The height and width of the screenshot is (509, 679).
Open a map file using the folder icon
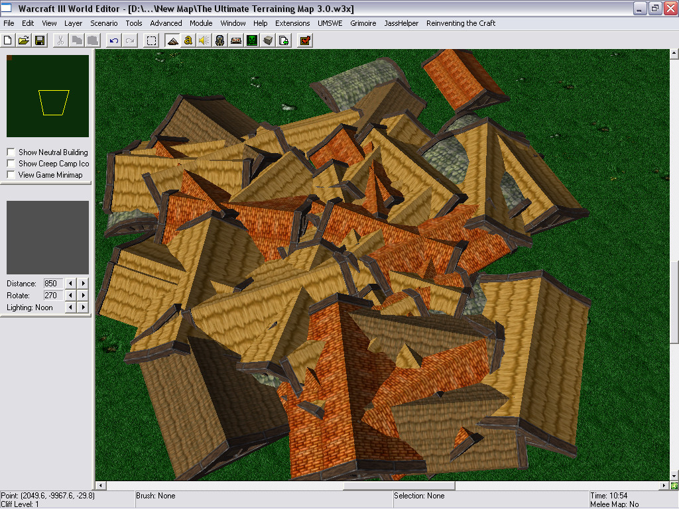[23, 40]
